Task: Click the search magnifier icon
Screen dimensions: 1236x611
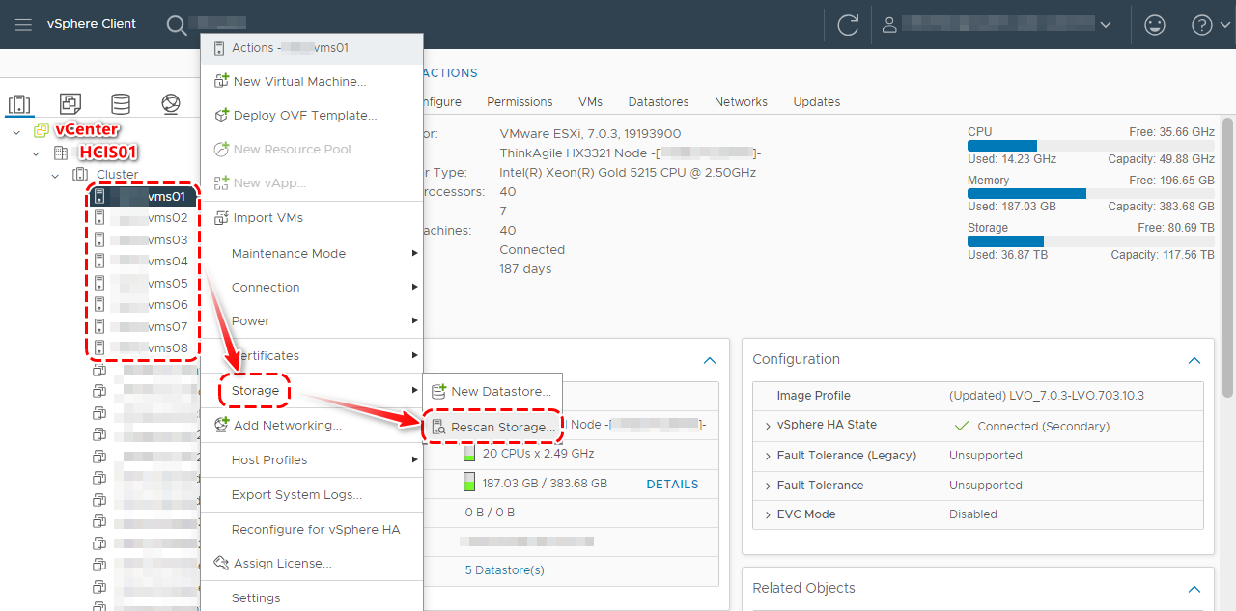Action: [x=177, y=25]
